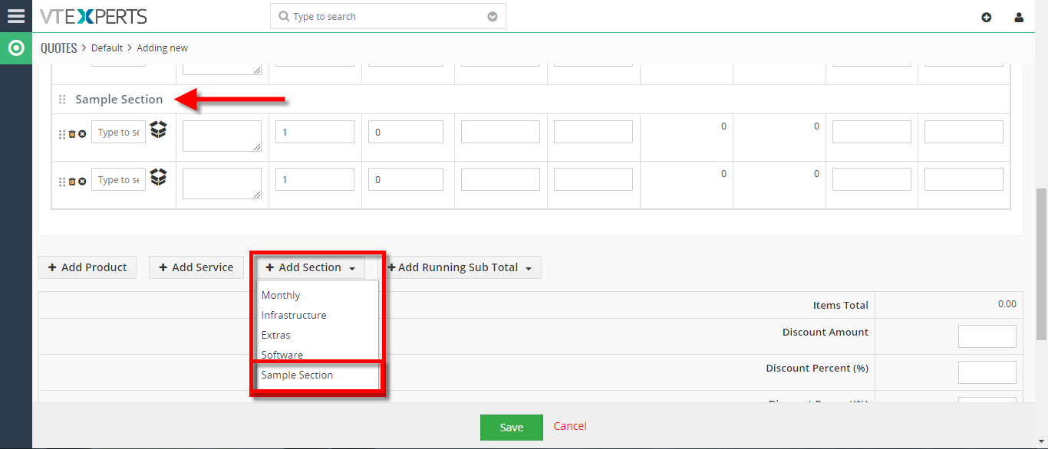Viewport: 1048px width, 449px height.
Task: Click the Add Product button
Action: [87, 267]
